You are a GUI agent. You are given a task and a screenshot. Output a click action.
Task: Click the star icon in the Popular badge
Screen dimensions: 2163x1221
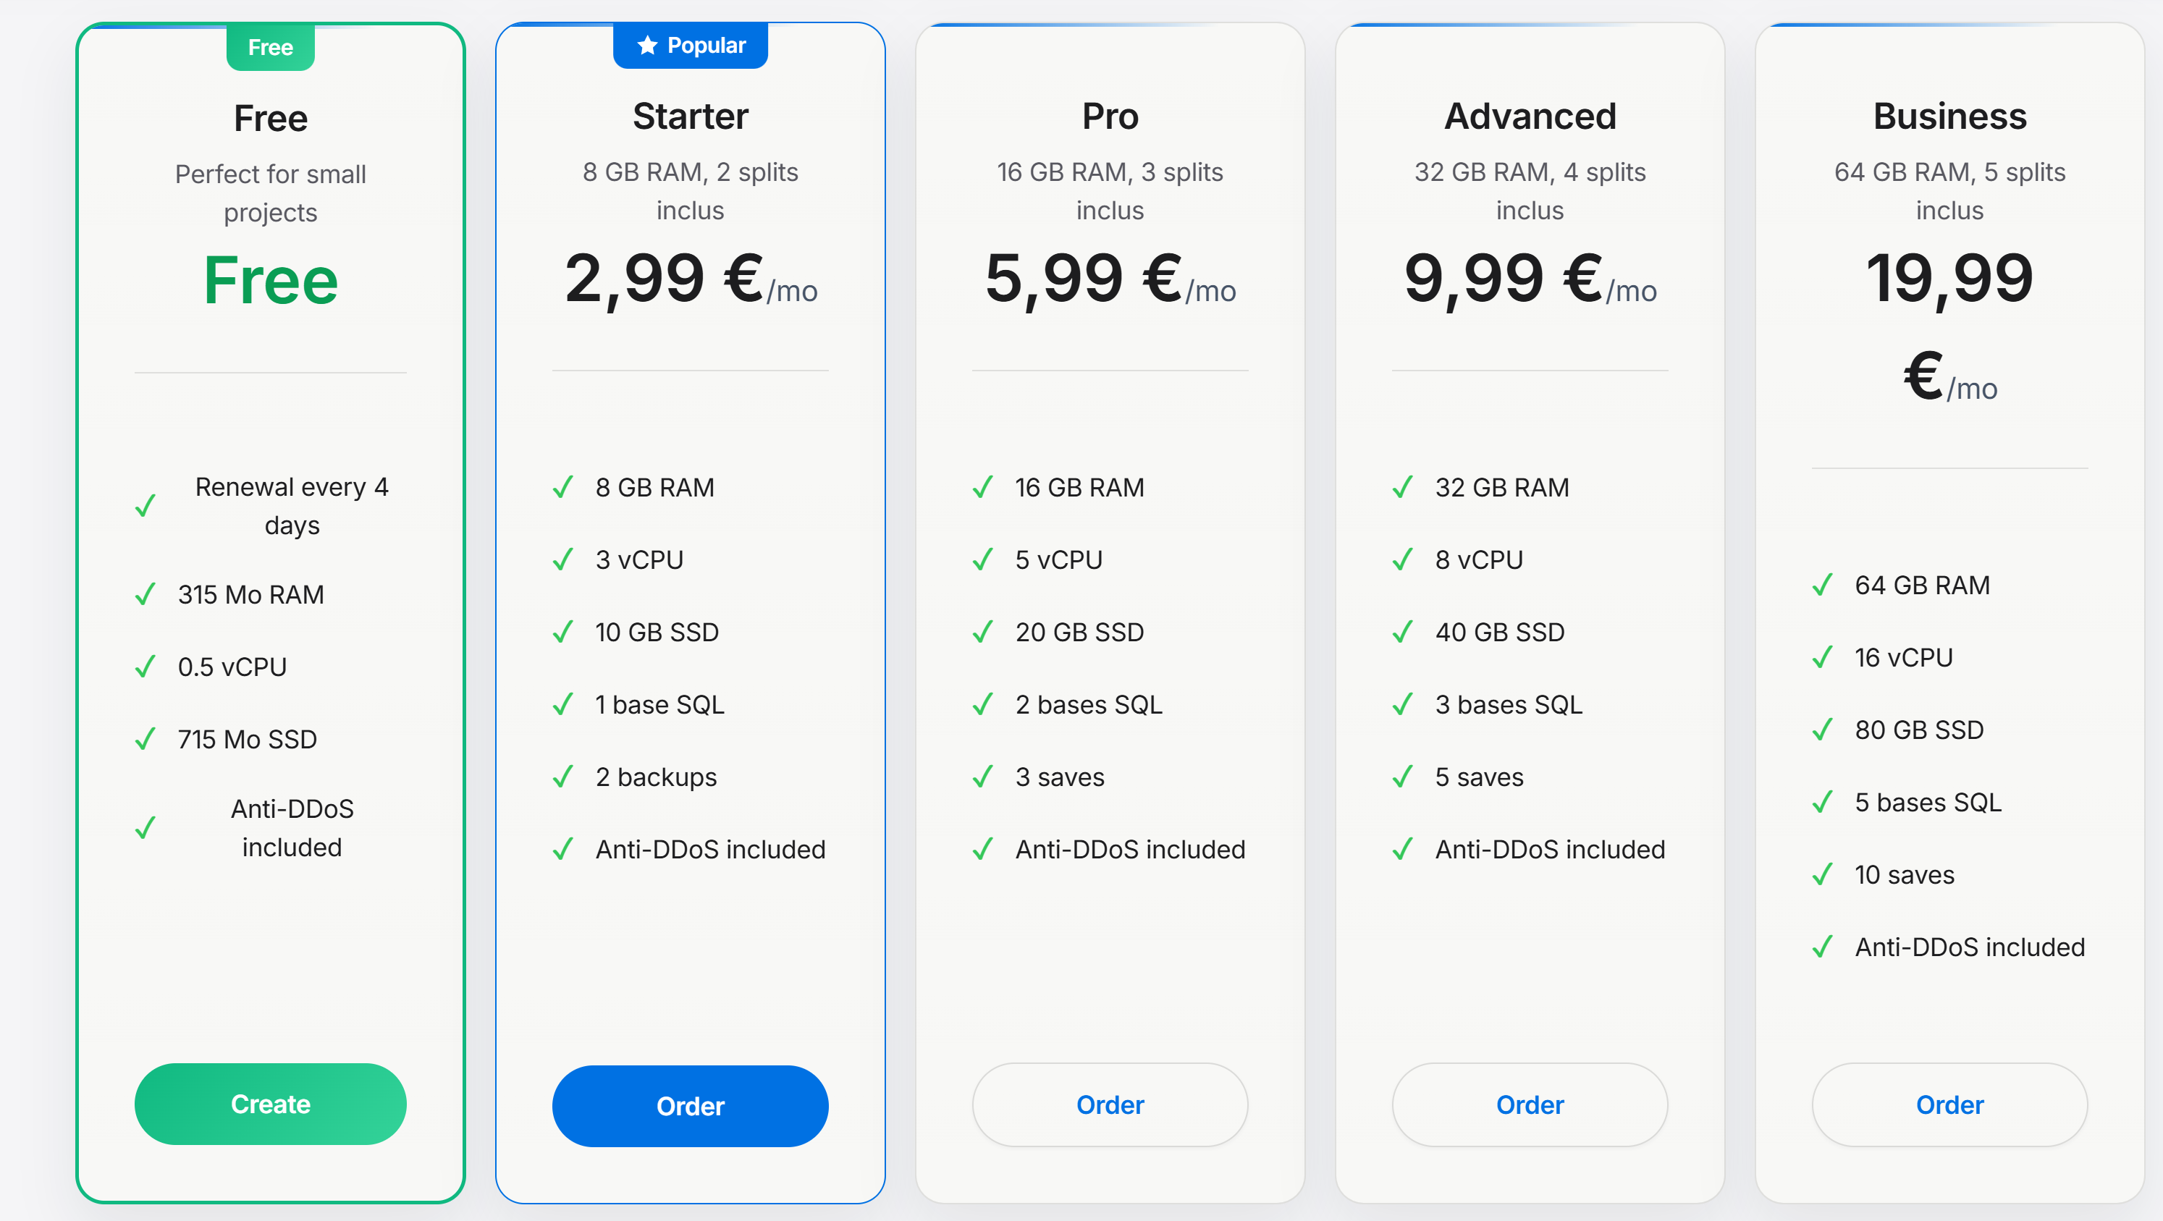tap(646, 46)
